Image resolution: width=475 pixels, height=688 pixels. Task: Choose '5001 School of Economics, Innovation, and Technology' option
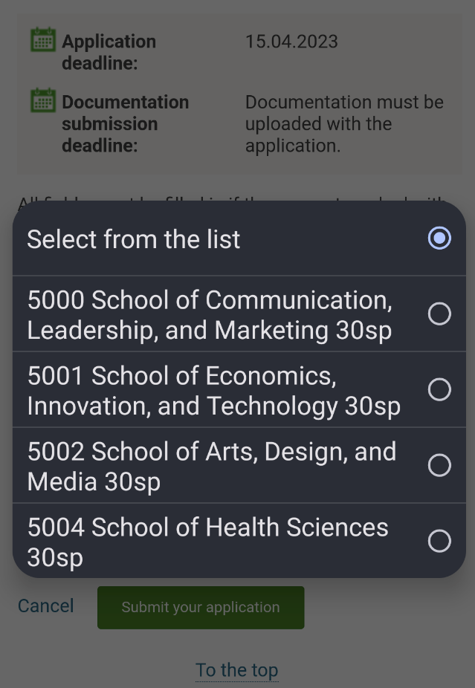(x=239, y=389)
